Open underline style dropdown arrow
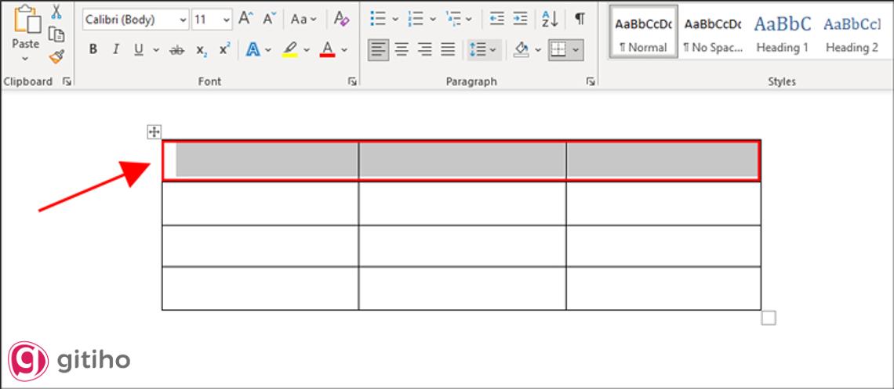The image size is (894, 389). coord(155,50)
